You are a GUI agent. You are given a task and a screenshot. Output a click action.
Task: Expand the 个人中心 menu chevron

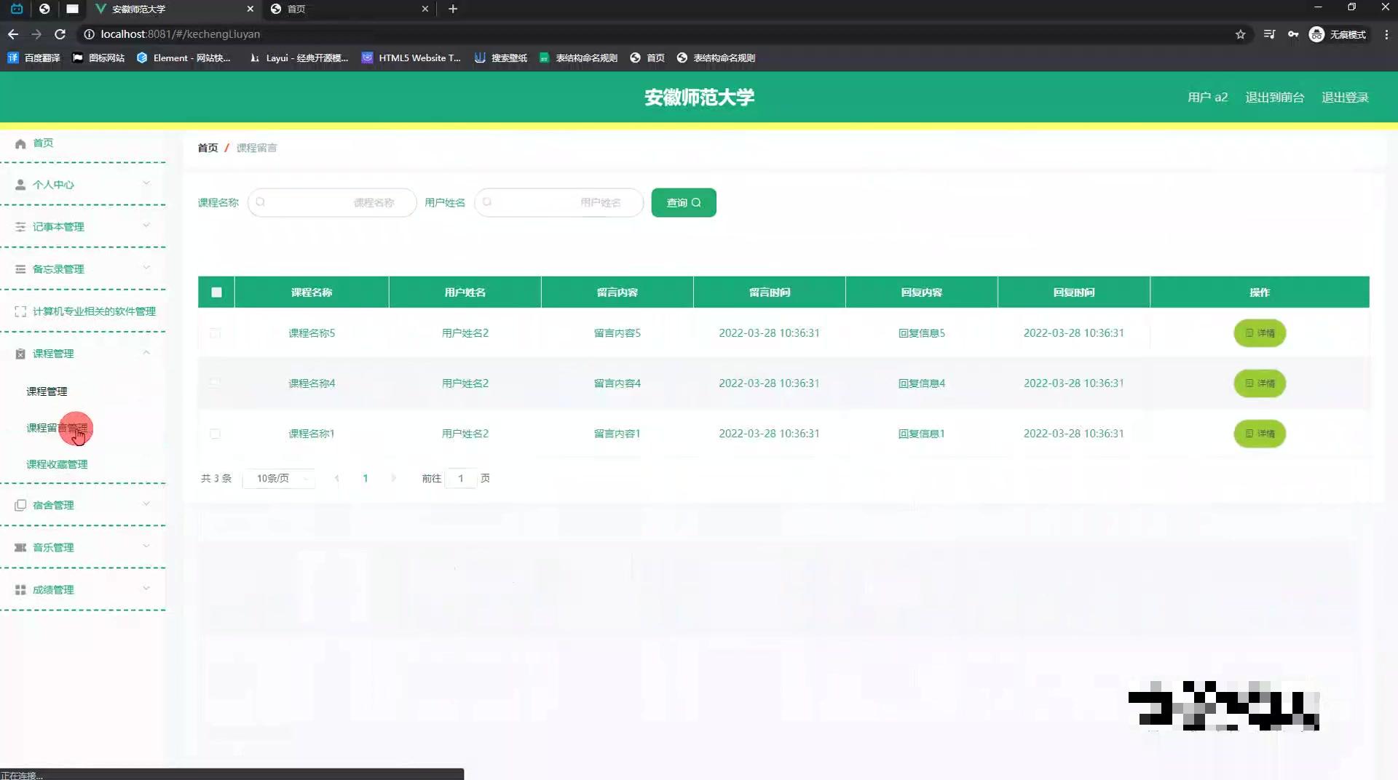(146, 183)
